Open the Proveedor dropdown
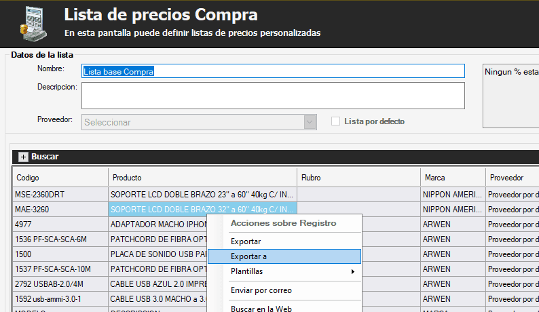 [310, 122]
